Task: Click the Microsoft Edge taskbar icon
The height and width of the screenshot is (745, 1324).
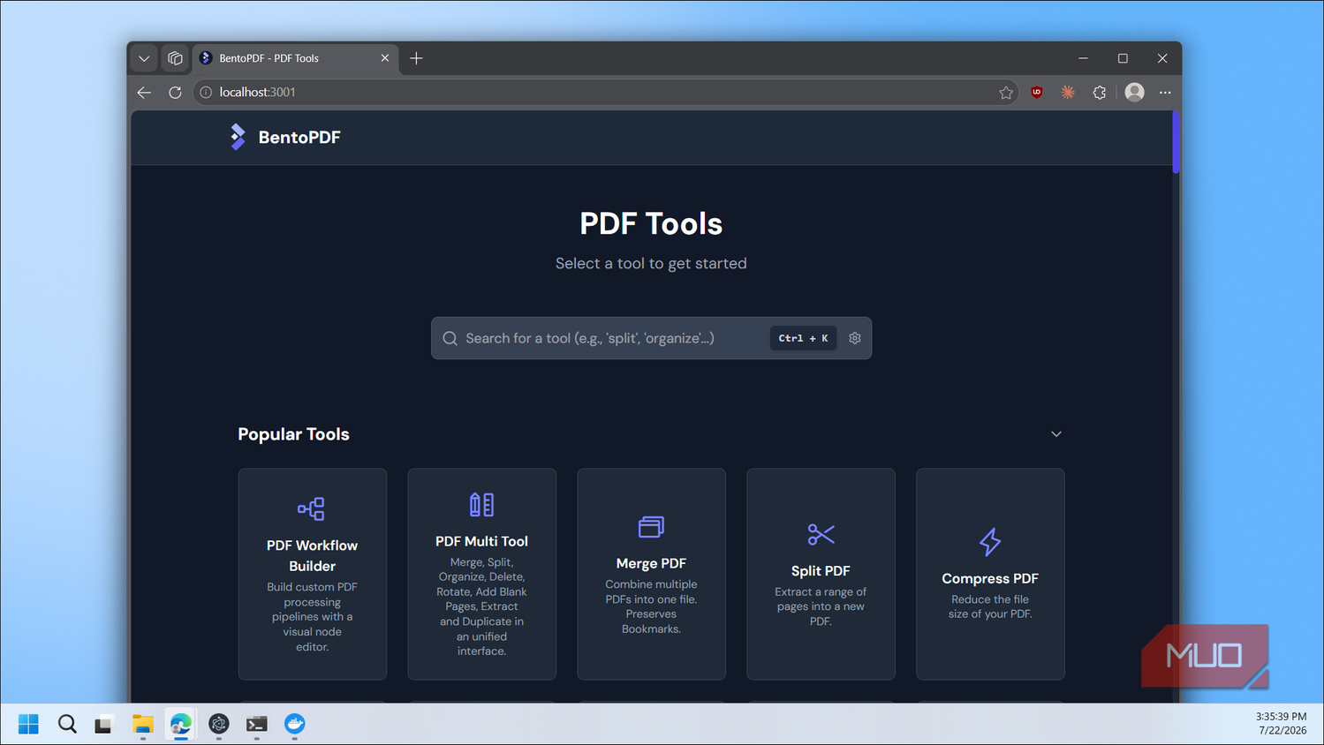Action: 181,724
